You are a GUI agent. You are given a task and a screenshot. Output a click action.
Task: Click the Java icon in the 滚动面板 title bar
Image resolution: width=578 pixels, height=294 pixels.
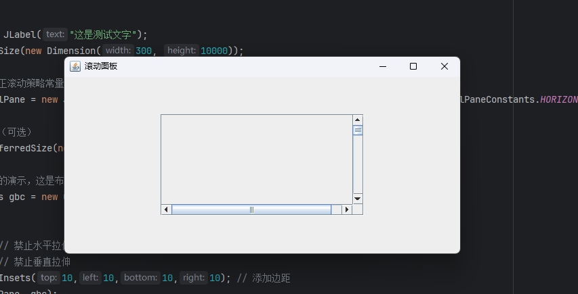tap(75, 66)
